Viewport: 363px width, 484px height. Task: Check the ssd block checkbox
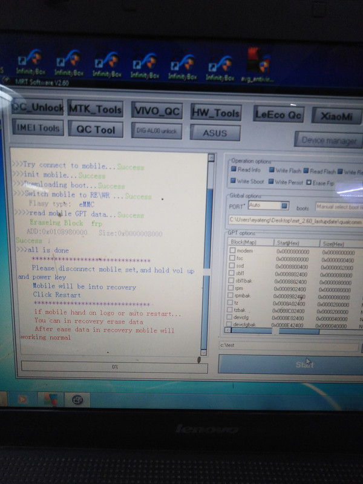click(232, 266)
